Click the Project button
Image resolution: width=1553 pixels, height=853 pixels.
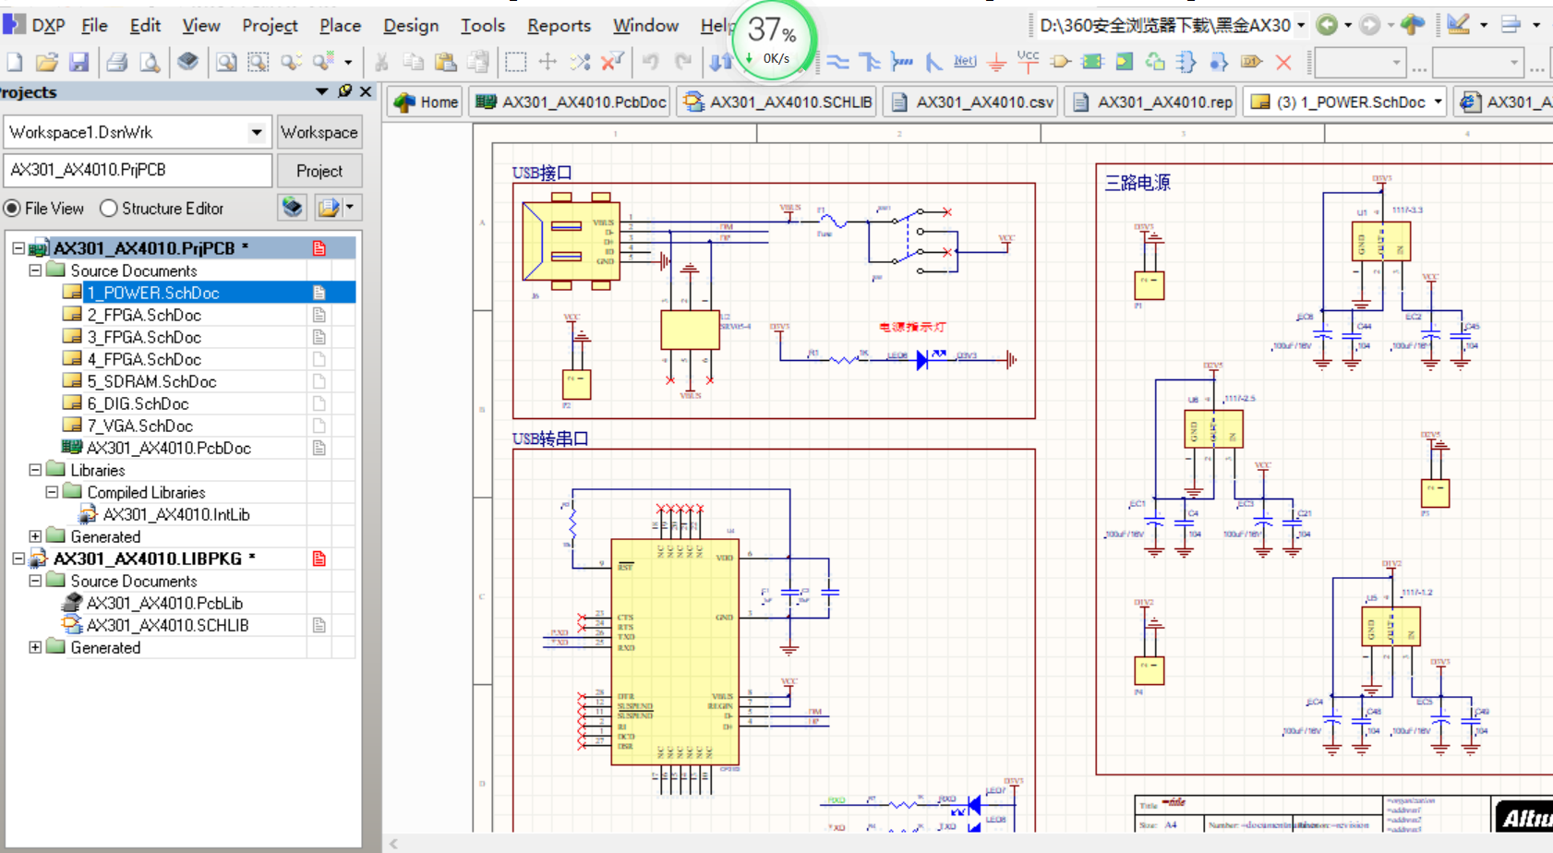click(319, 171)
